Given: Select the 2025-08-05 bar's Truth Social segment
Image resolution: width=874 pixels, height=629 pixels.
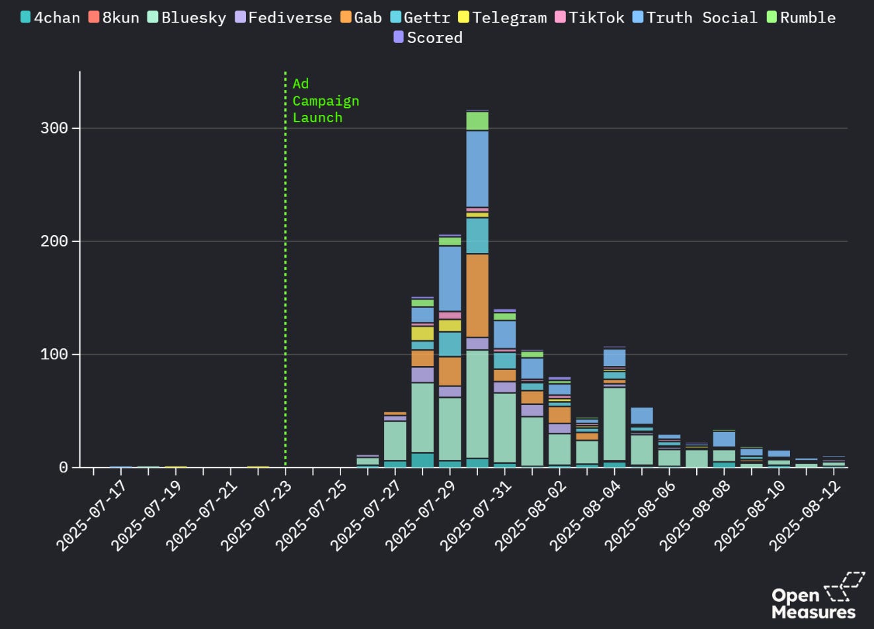Looking at the screenshot, I should [x=642, y=416].
